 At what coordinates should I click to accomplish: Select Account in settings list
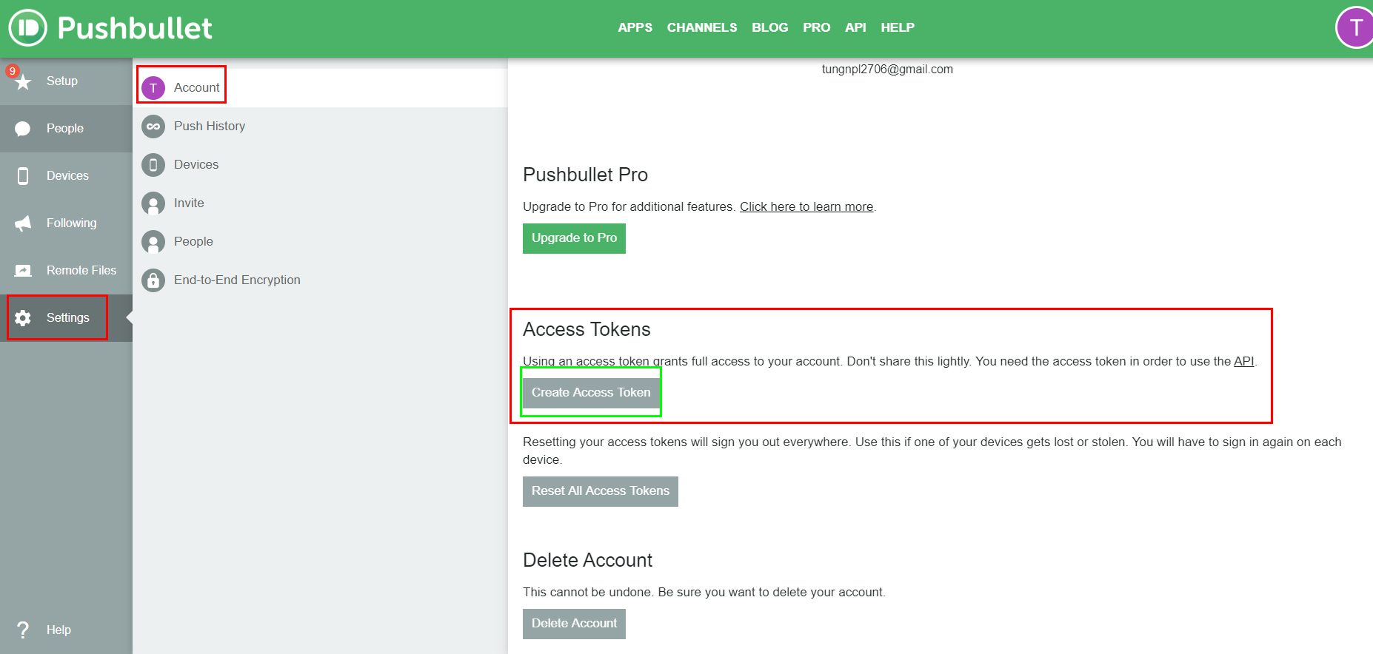pos(320,88)
